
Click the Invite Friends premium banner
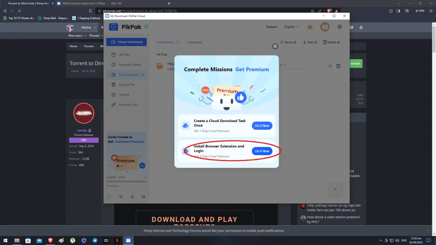pos(126,152)
